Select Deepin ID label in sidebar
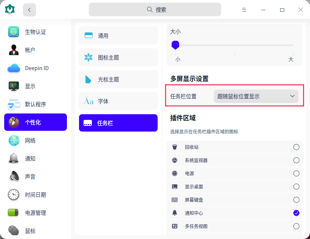310x239 pixels. coord(37,68)
